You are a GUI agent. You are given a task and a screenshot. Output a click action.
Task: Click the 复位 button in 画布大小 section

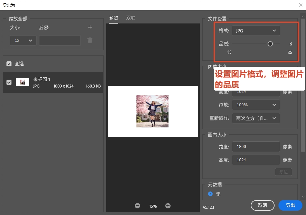[283, 172]
